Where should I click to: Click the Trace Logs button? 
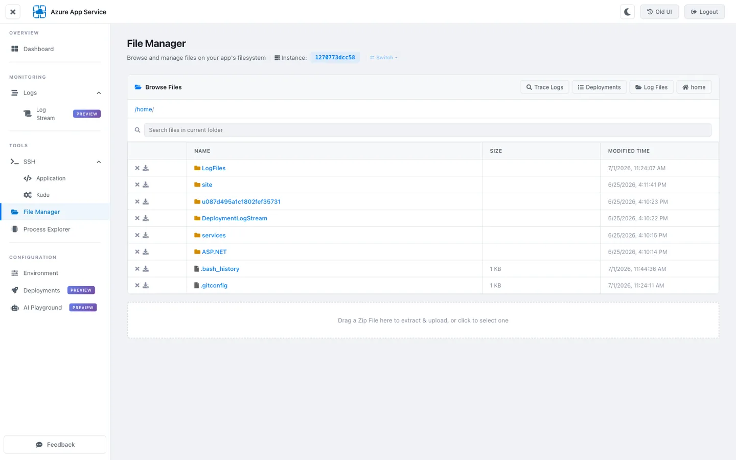click(x=545, y=87)
